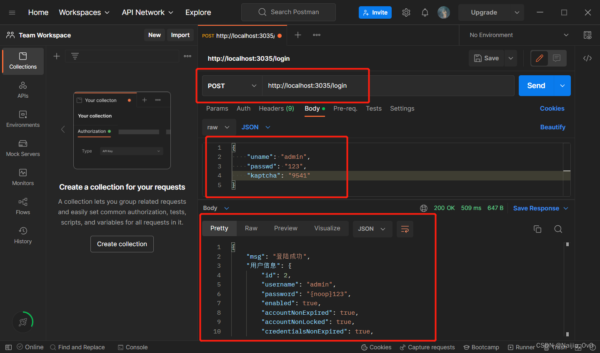Screen dimensions: 600x353
Task: Click the launchpad rocket icon
Action: [x=23, y=322]
